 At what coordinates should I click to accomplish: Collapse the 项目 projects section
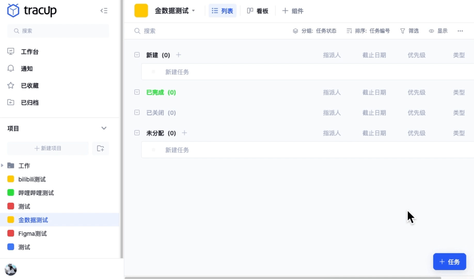(104, 128)
